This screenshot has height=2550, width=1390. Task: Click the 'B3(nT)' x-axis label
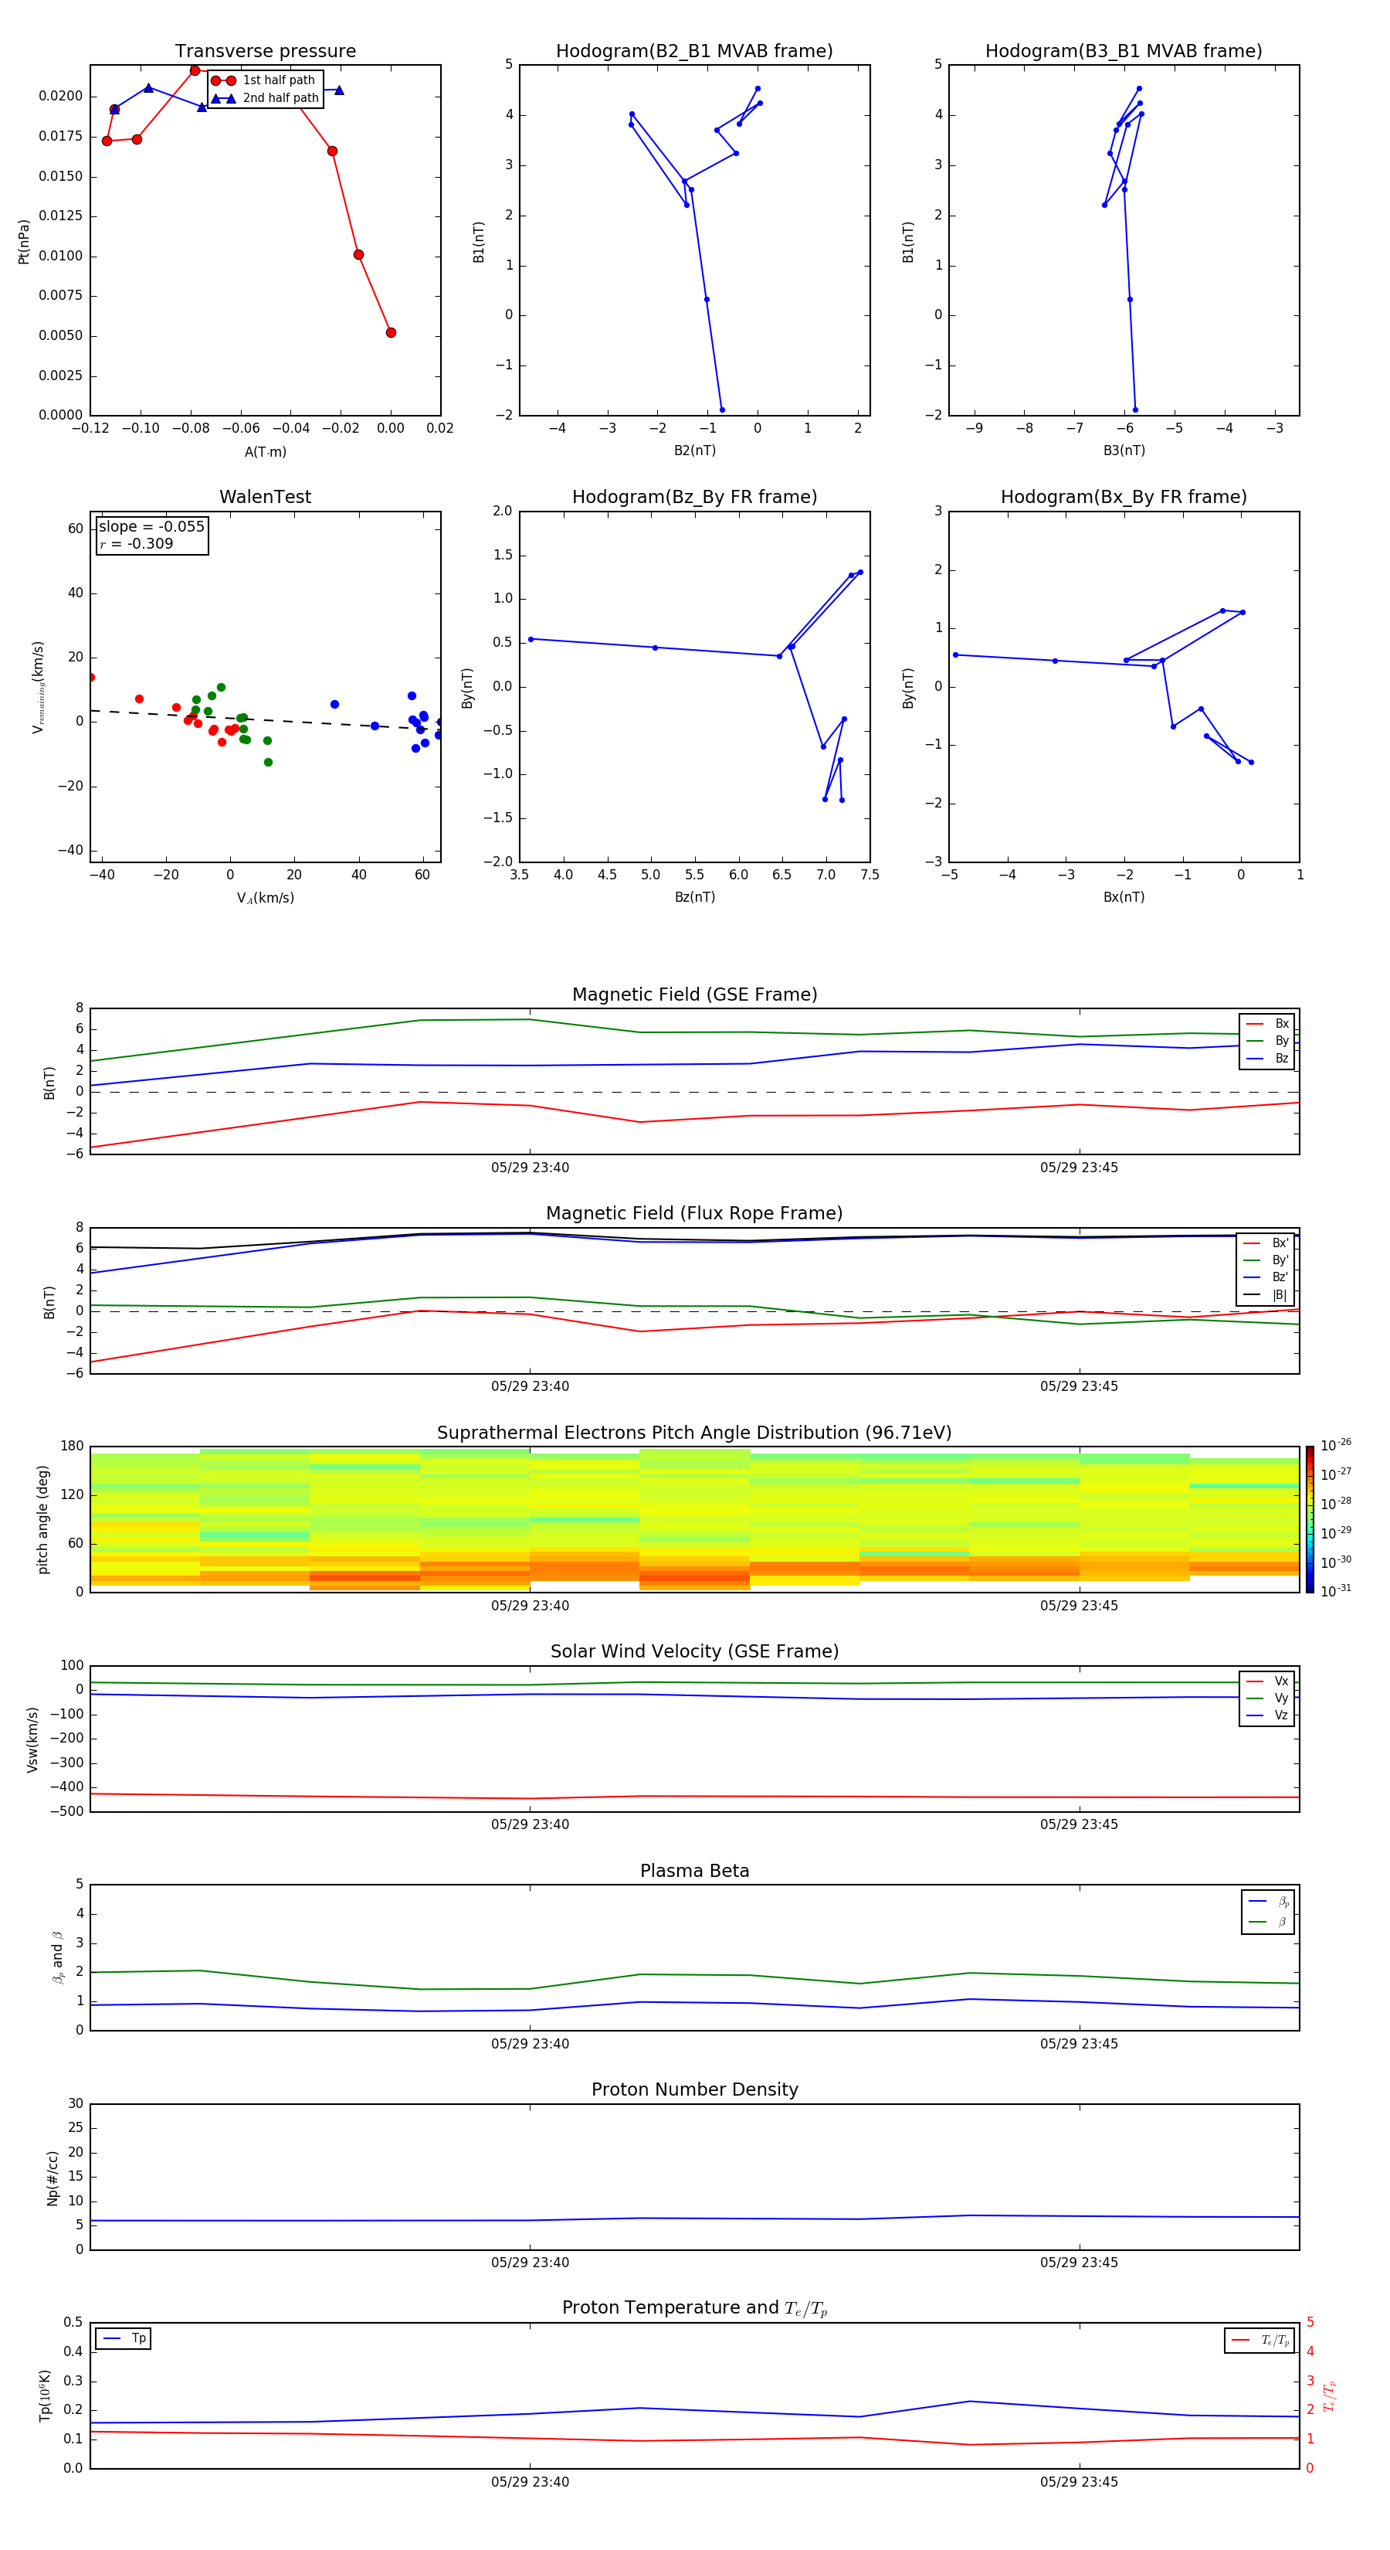(x=1124, y=451)
